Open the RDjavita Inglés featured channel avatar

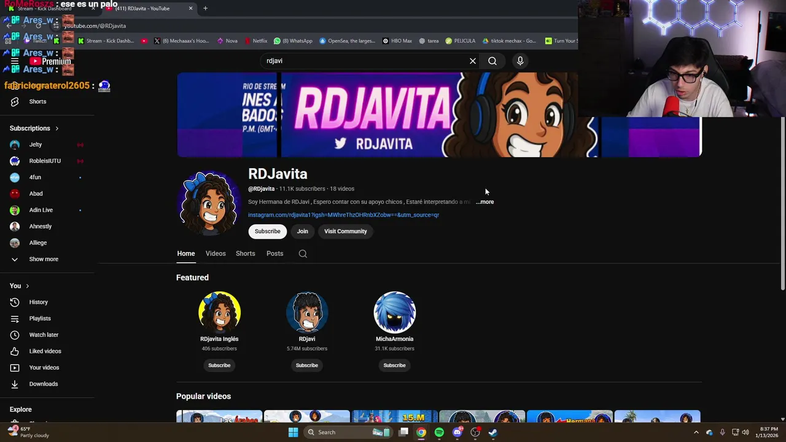tap(219, 312)
